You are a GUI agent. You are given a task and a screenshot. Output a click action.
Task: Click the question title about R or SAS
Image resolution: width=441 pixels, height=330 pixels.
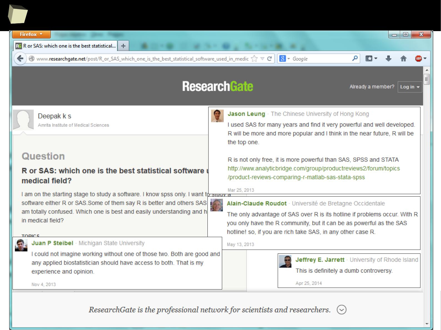click(x=115, y=176)
